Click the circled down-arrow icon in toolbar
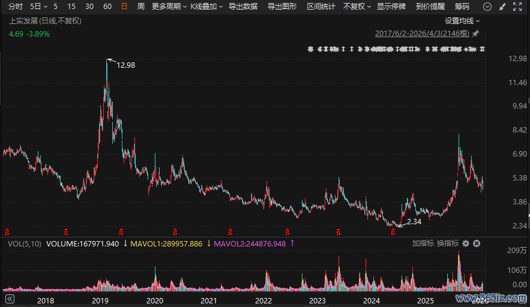Viewport: 530px width, 307px height. pos(487,7)
